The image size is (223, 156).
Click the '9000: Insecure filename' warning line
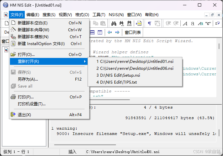coord(136,134)
